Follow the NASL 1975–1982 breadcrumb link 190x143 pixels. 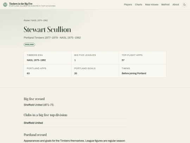point(39,20)
